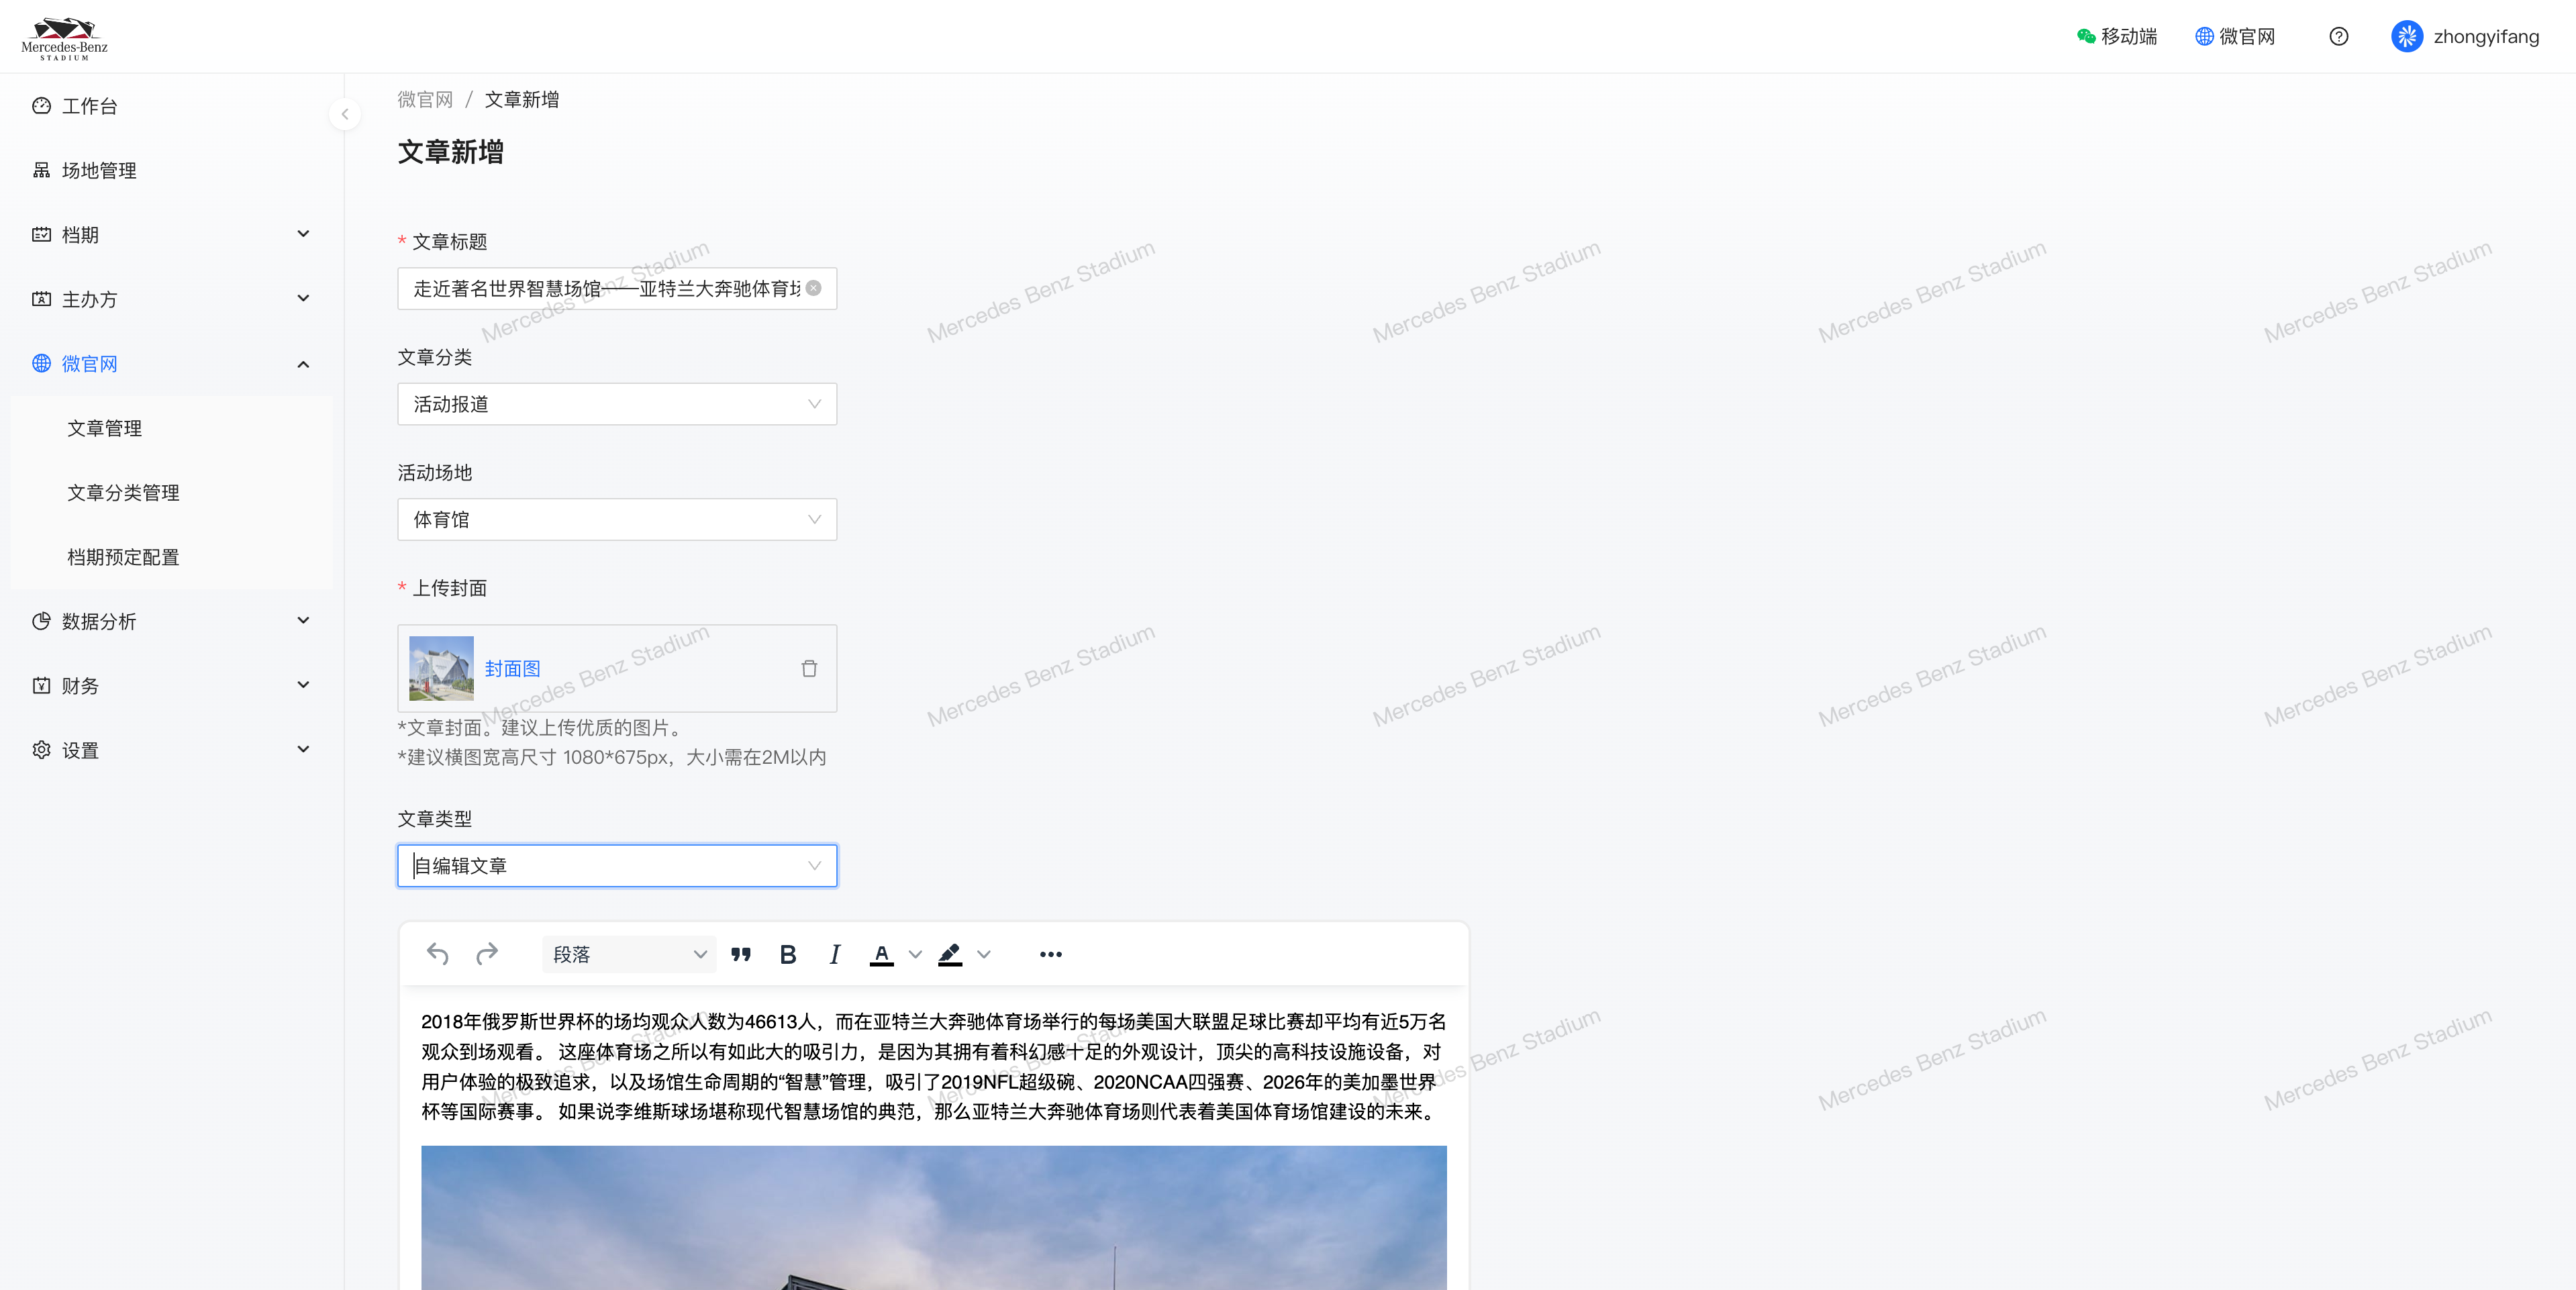Expand the 设置 sidebar menu
Viewport: 2576px width, 1290px height.
(x=172, y=750)
